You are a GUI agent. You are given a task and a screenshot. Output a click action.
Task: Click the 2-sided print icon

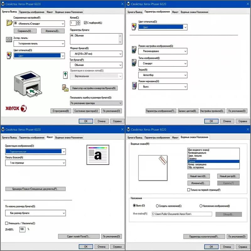click(x=9, y=40)
